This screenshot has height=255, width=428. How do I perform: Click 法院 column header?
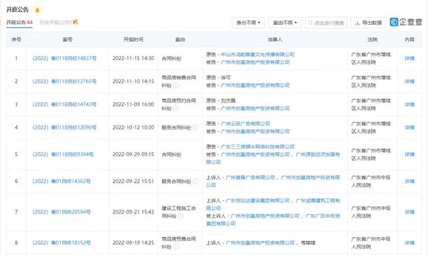(372, 39)
